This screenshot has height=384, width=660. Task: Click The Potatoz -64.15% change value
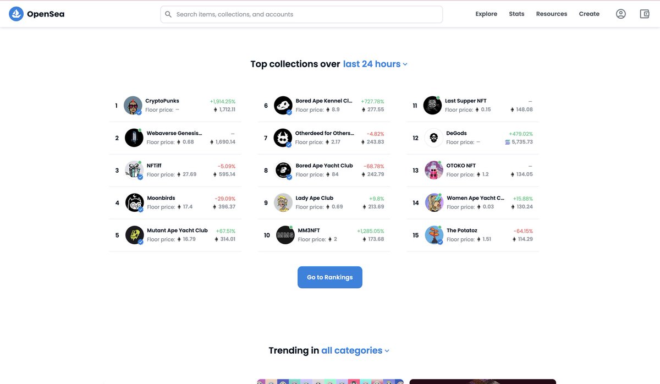pyautogui.click(x=523, y=231)
